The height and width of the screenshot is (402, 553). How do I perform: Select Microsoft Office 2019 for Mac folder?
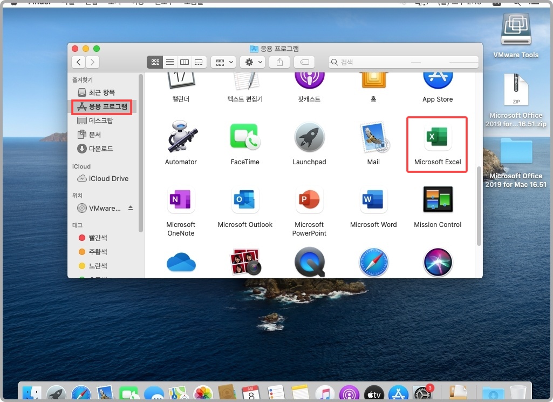click(516, 163)
